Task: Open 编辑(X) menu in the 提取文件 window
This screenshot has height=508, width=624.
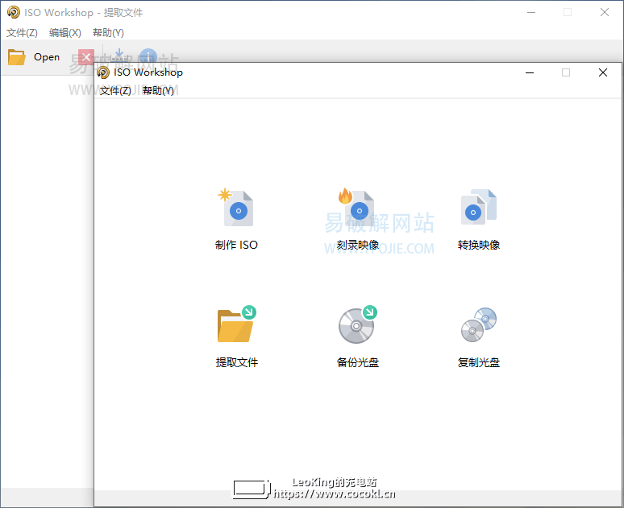Action: coord(64,32)
